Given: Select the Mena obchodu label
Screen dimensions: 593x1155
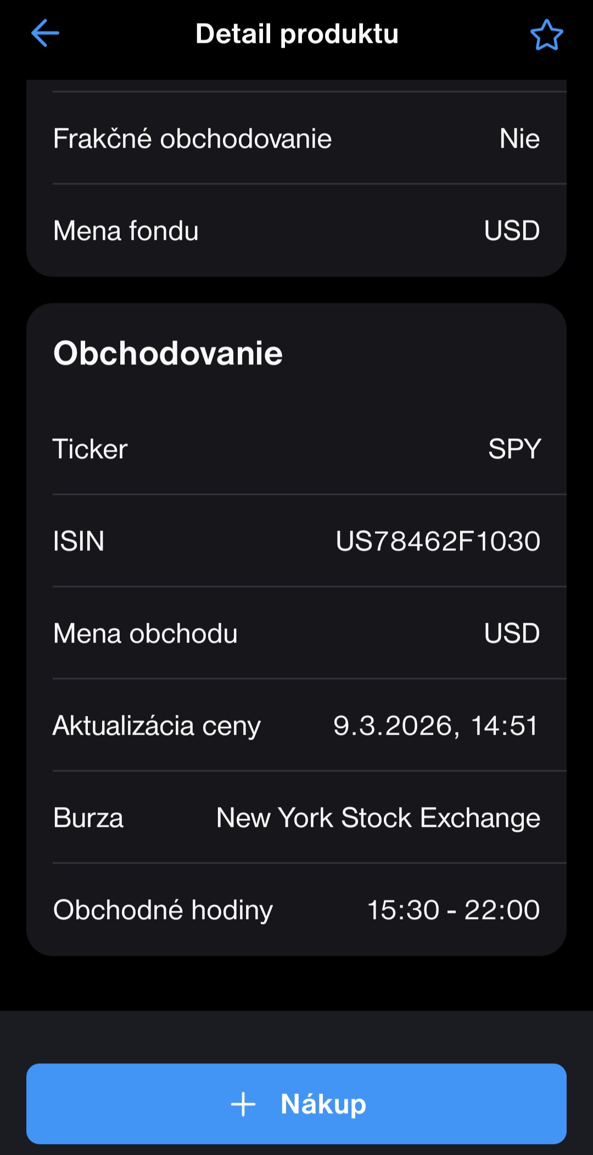Looking at the screenshot, I should pyautogui.click(x=145, y=633).
